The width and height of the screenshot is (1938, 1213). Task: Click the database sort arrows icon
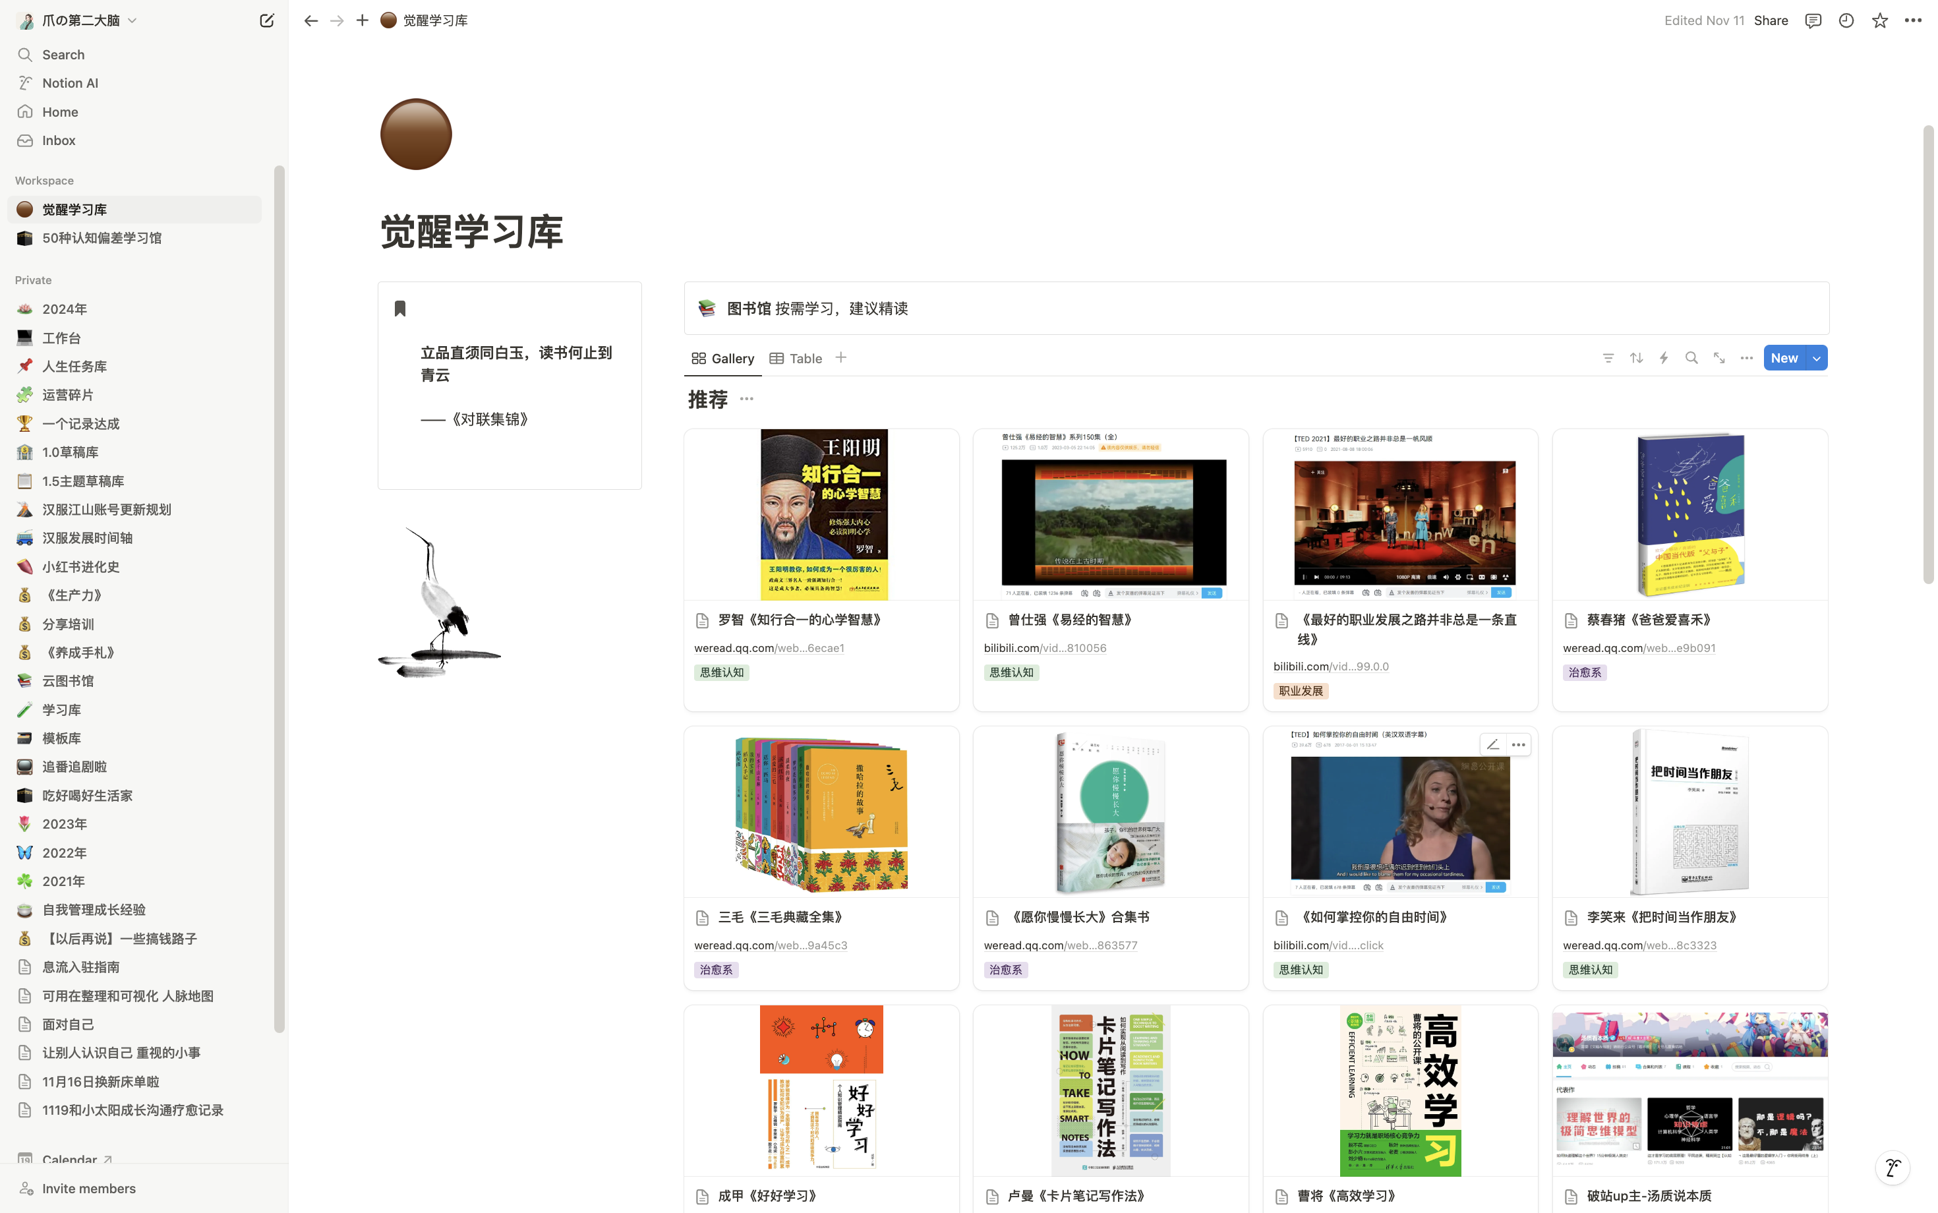[1635, 358]
